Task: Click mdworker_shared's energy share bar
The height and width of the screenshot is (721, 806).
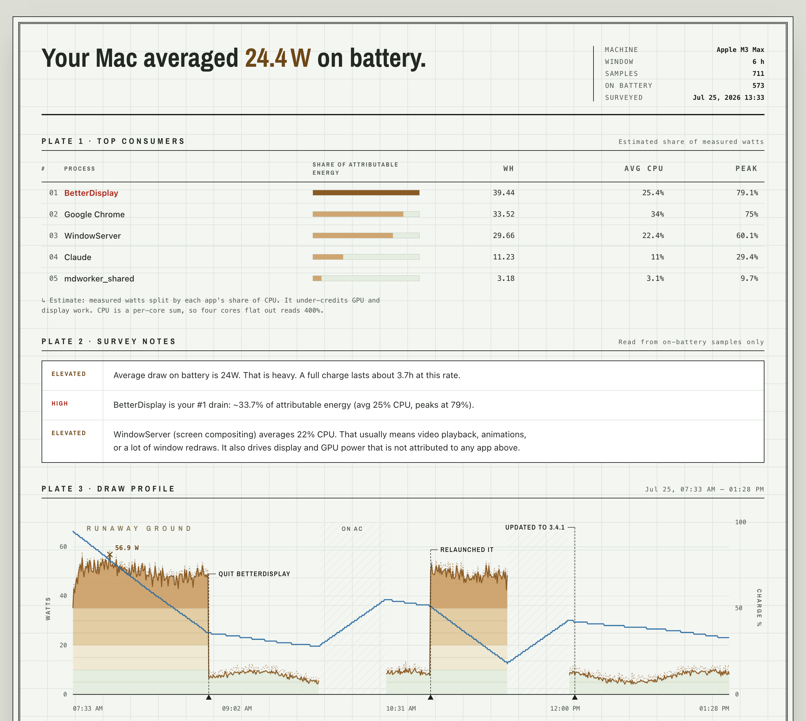Action: (366, 279)
